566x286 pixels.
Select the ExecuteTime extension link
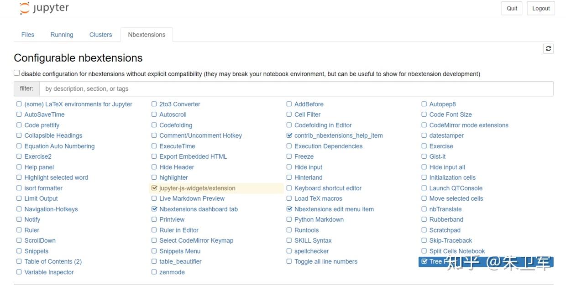point(177,146)
